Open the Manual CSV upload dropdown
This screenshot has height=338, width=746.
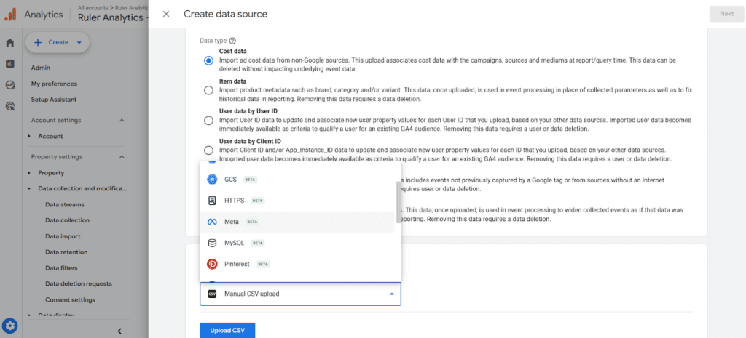pos(300,294)
